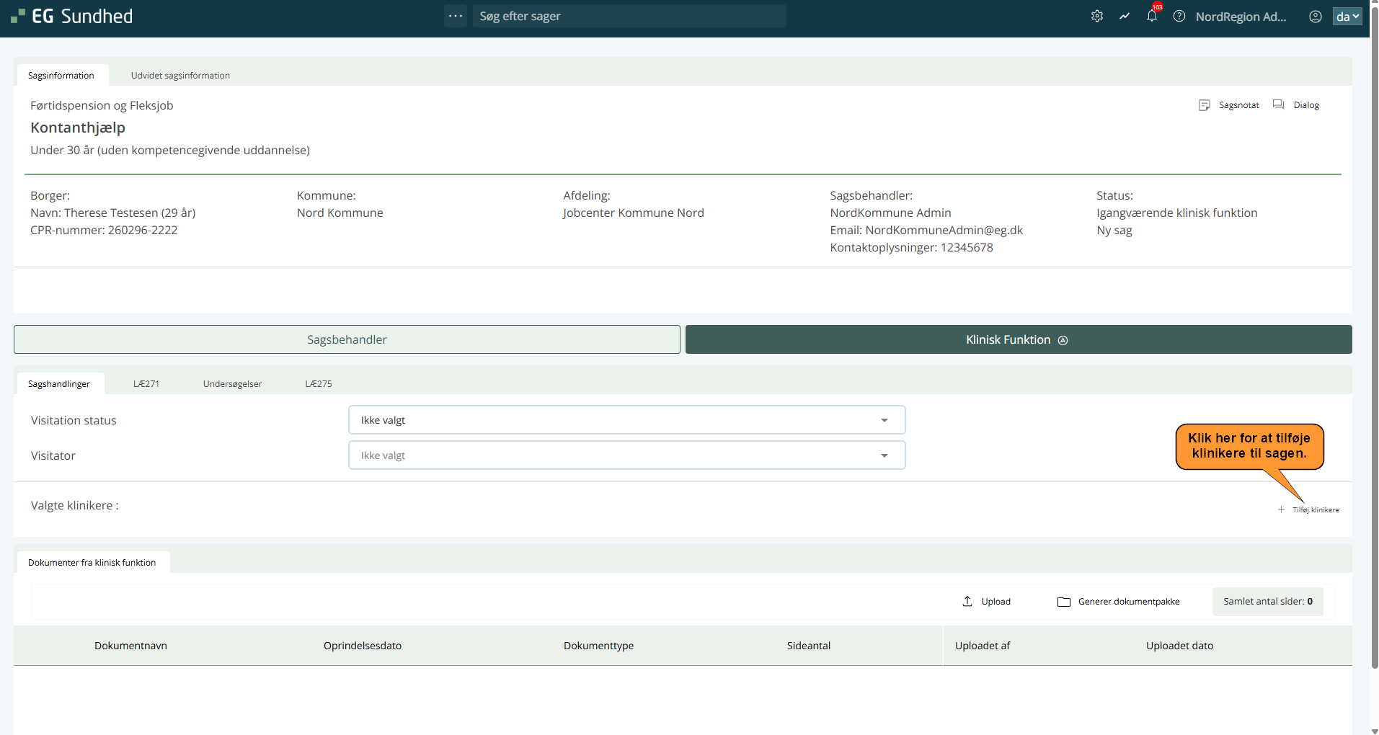Open the notifications bell

click(1151, 16)
